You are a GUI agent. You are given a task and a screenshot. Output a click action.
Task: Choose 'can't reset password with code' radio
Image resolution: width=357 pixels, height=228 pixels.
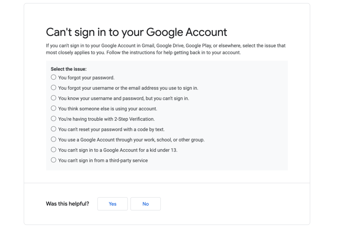tap(53, 129)
